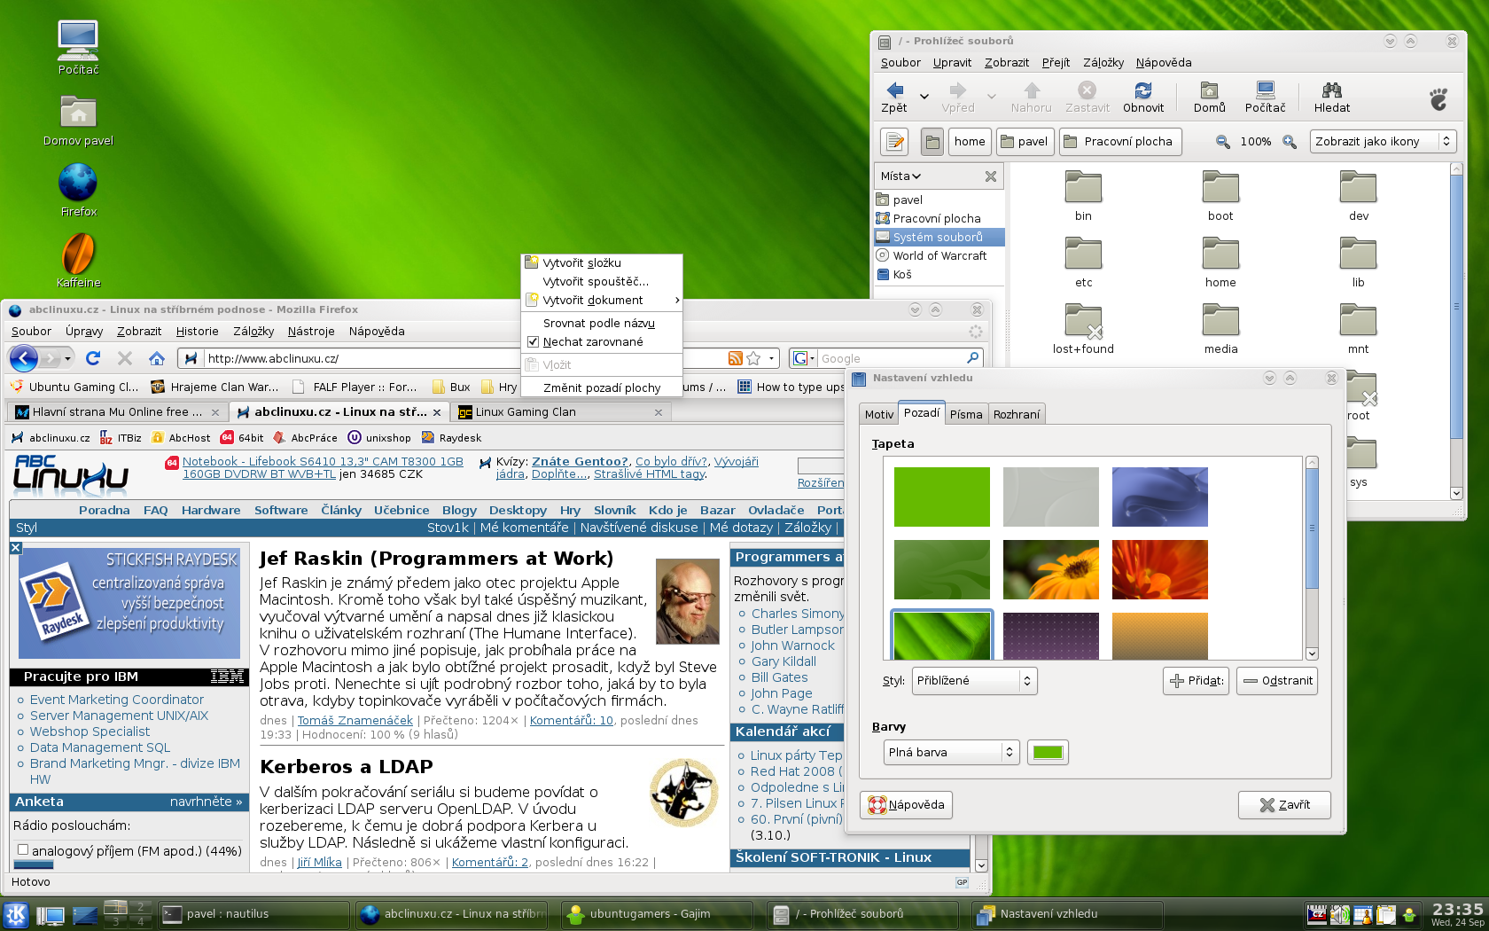Choose Změnit pozadí plochy menu entry
Viewport: 1489px width, 931px height.
point(602,387)
